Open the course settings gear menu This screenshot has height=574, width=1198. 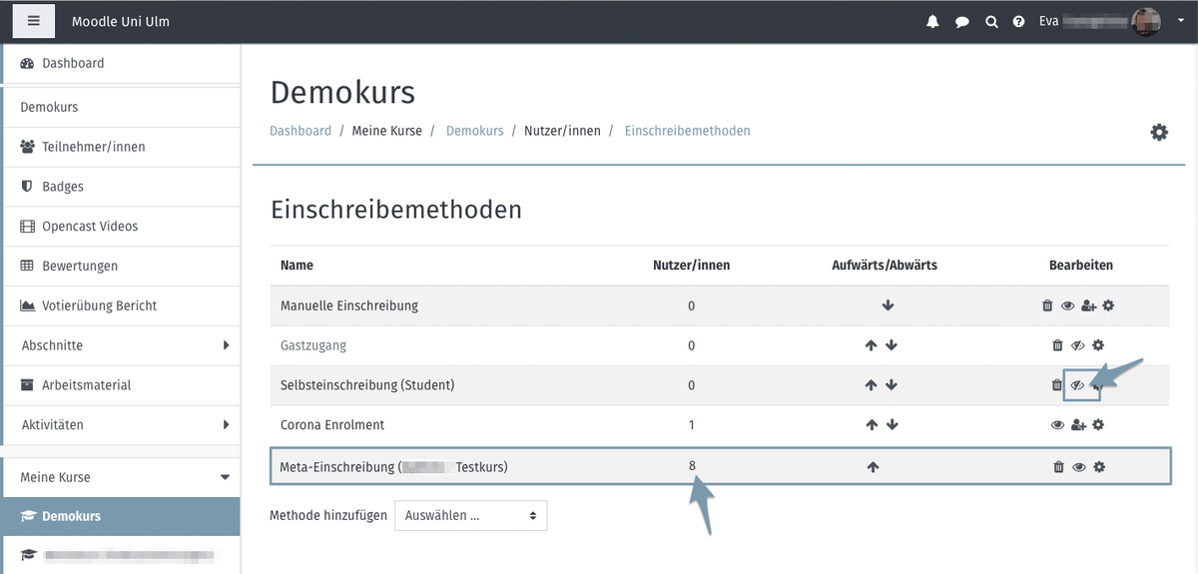click(1159, 132)
